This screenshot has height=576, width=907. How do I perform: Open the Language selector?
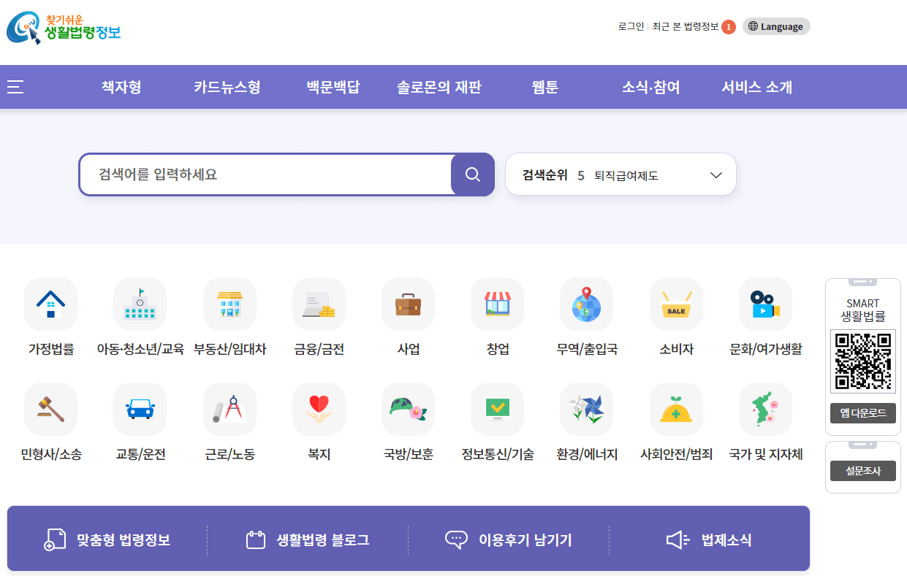(775, 26)
